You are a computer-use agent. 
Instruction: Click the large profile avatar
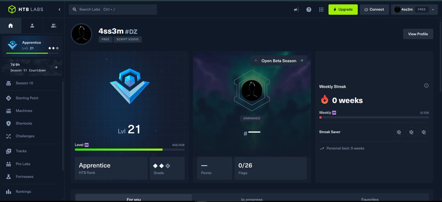pyautogui.click(x=81, y=34)
